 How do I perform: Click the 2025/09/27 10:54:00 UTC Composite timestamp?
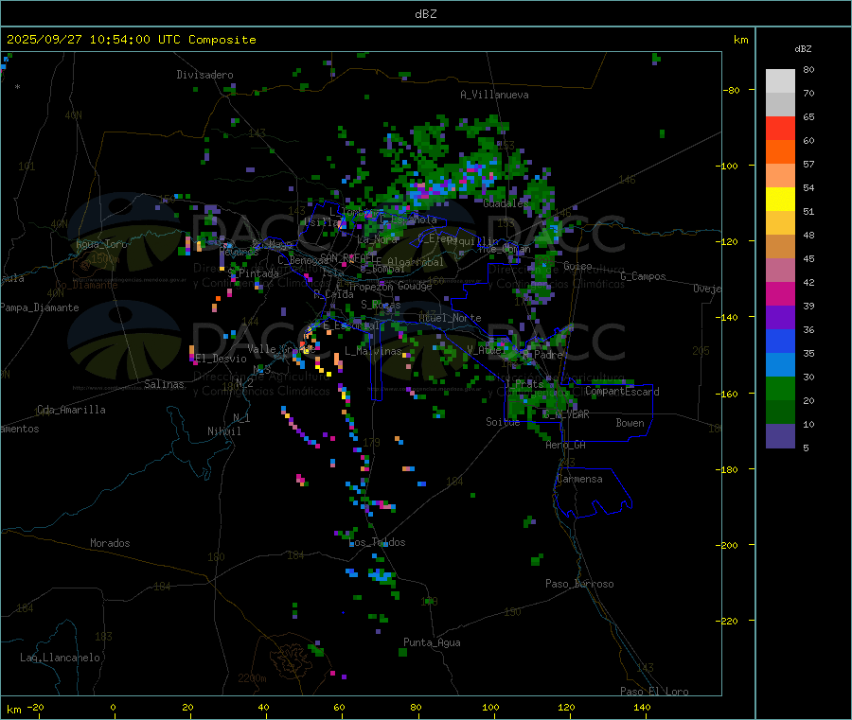(x=131, y=40)
